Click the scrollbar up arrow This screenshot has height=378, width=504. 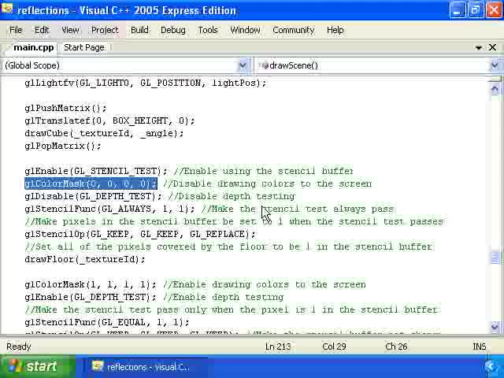click(495, 88)
